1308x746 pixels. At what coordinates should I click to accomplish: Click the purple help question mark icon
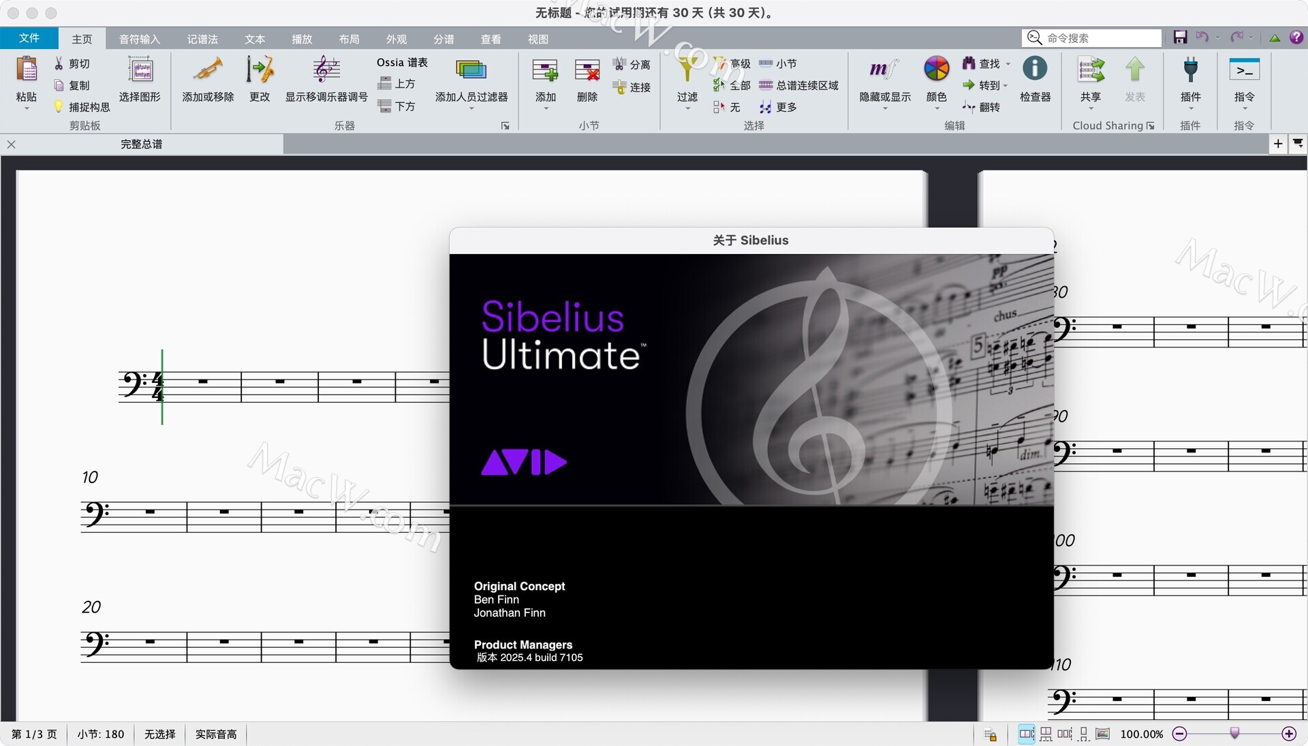[x=1296, y=37]
